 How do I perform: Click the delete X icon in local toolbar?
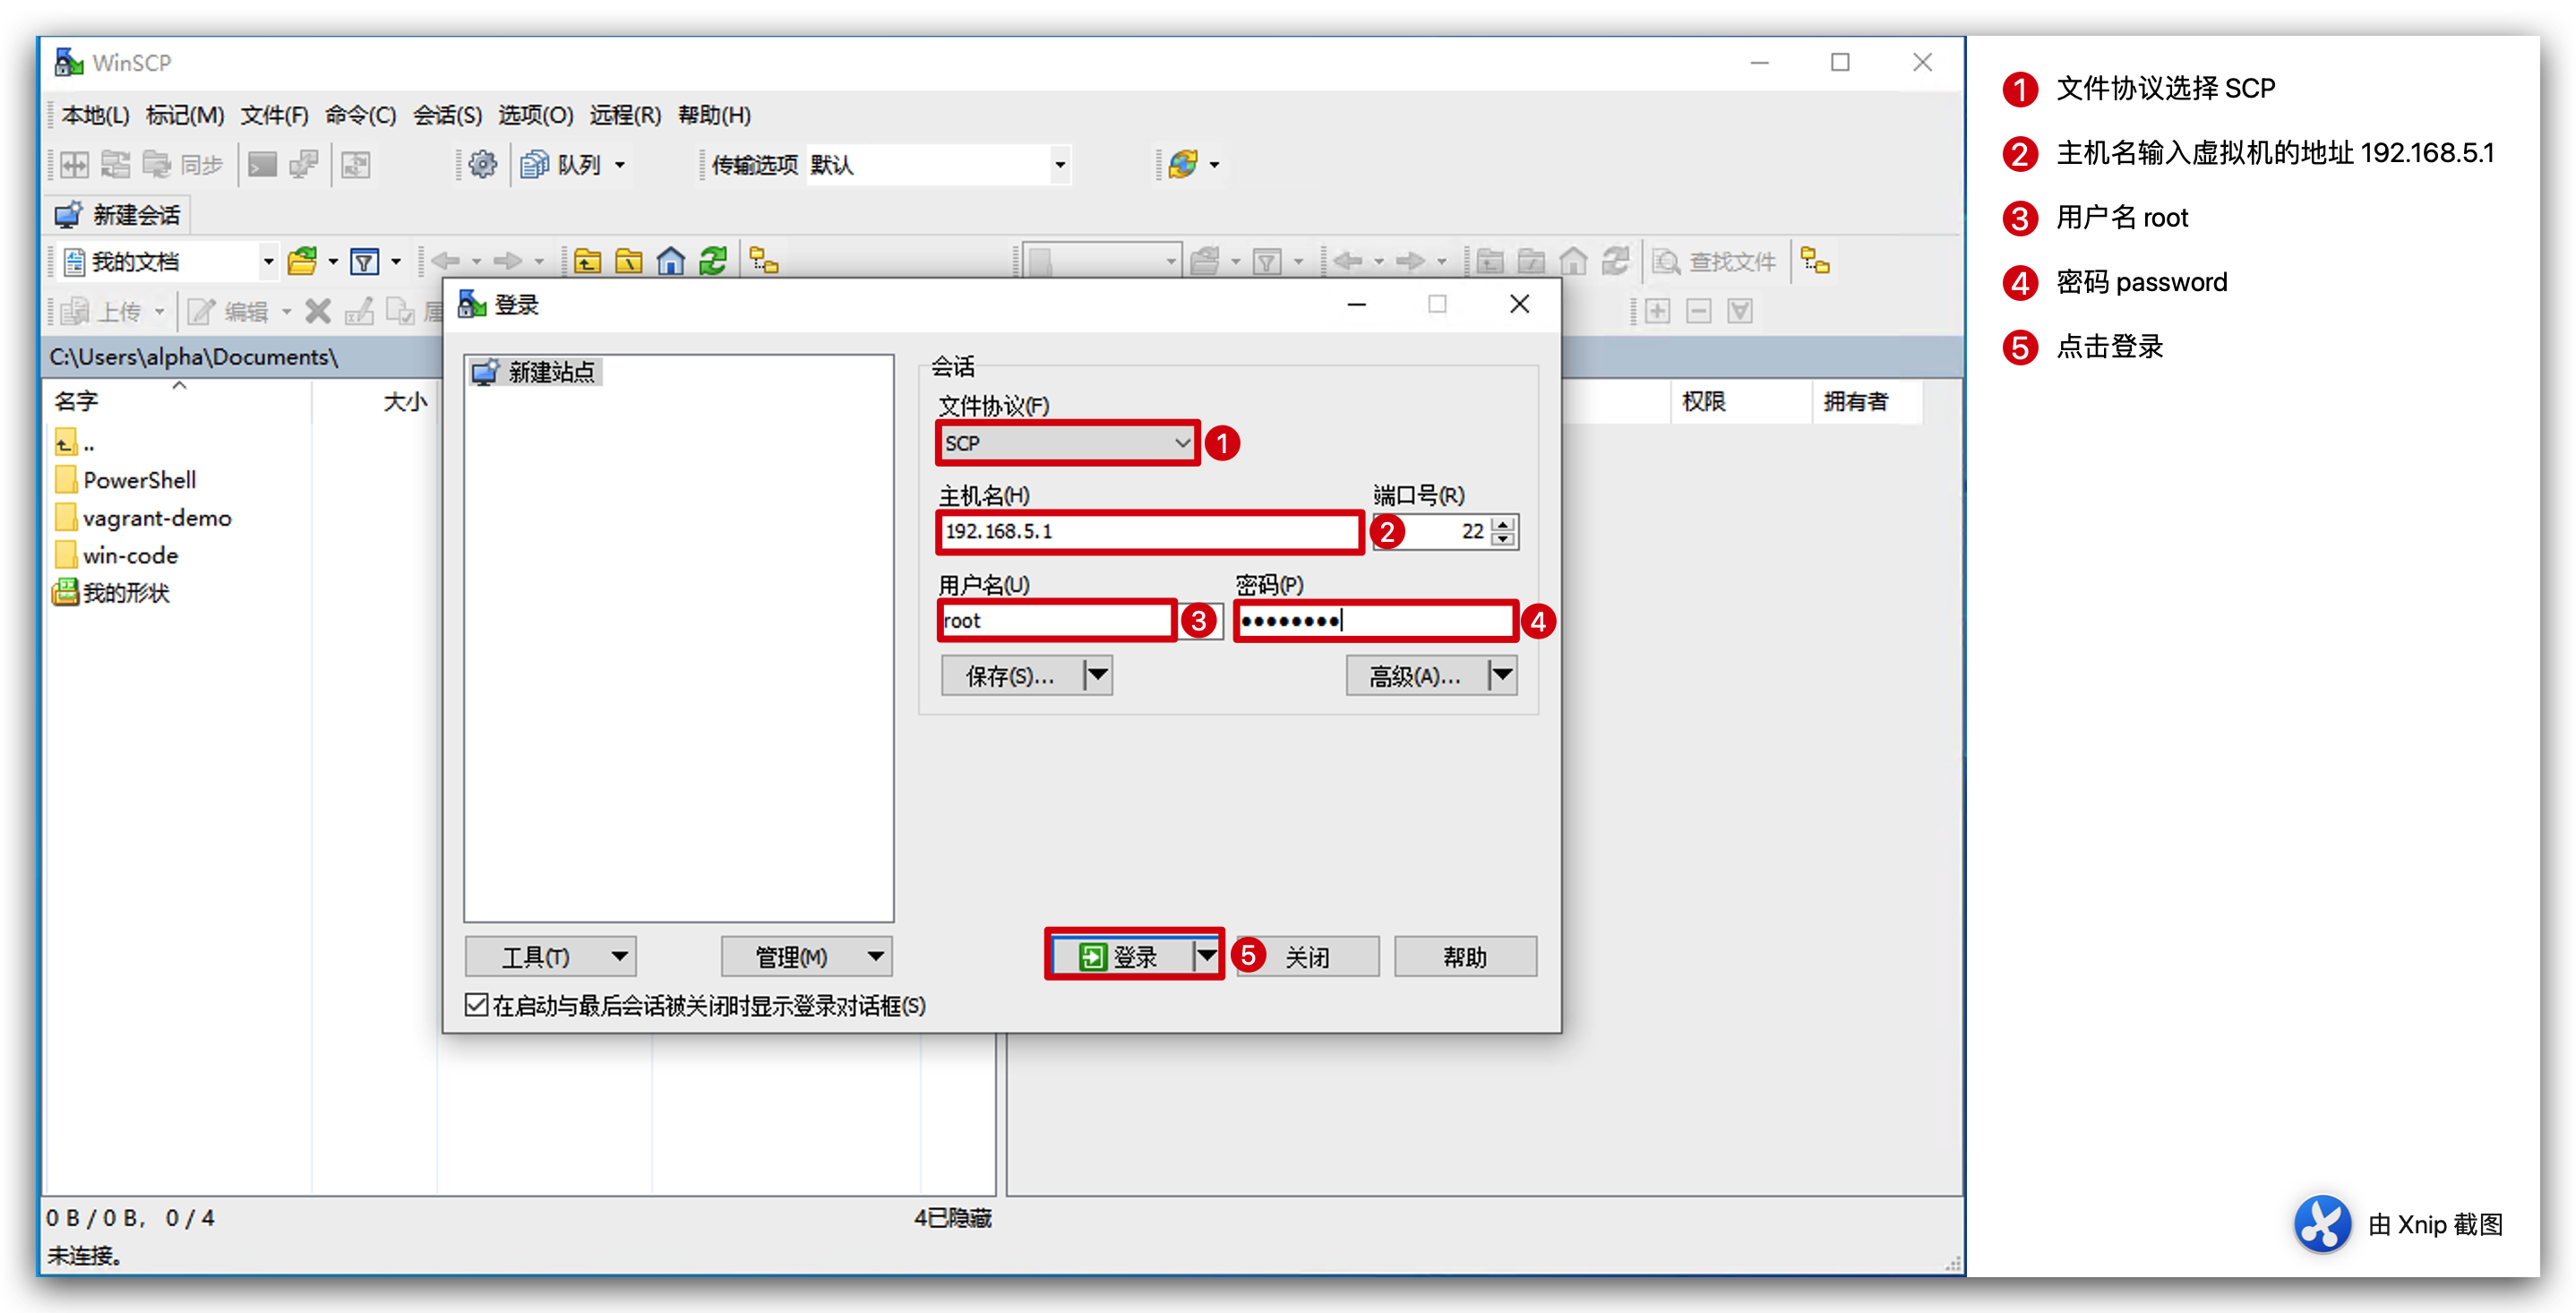(x=318, y=312)
